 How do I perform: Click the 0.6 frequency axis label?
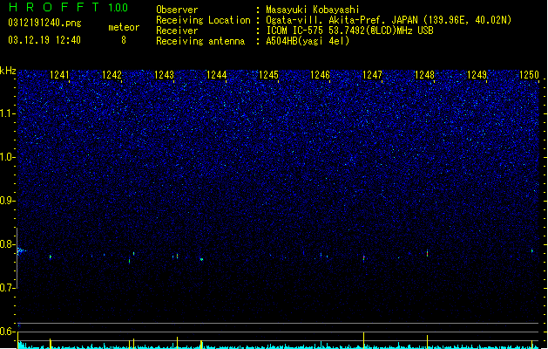point(8,332)
